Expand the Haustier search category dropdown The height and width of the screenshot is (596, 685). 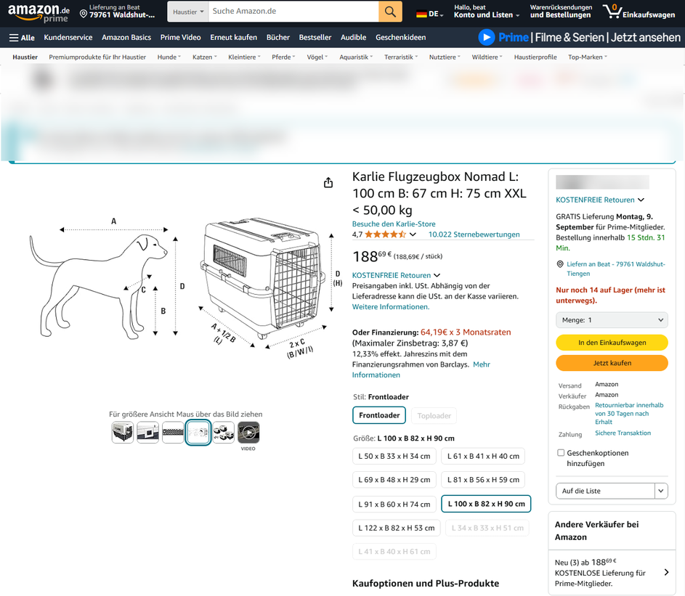(x=188, y=12)
